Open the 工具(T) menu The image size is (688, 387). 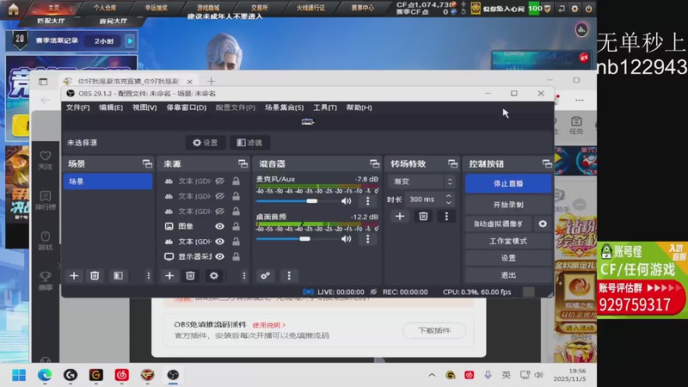pos(325,107)
